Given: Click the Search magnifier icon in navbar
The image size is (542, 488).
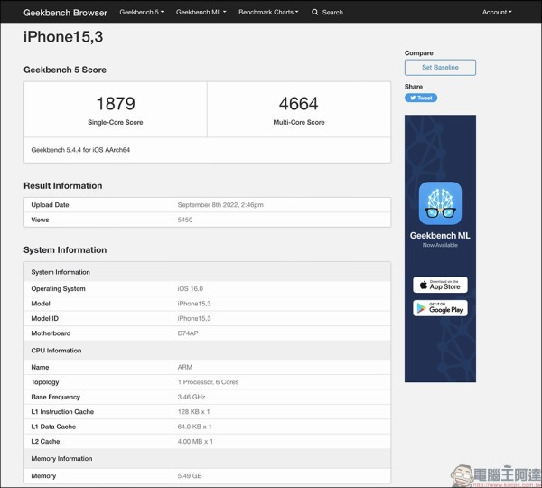Looking at the screenshot, I should 315,13.
